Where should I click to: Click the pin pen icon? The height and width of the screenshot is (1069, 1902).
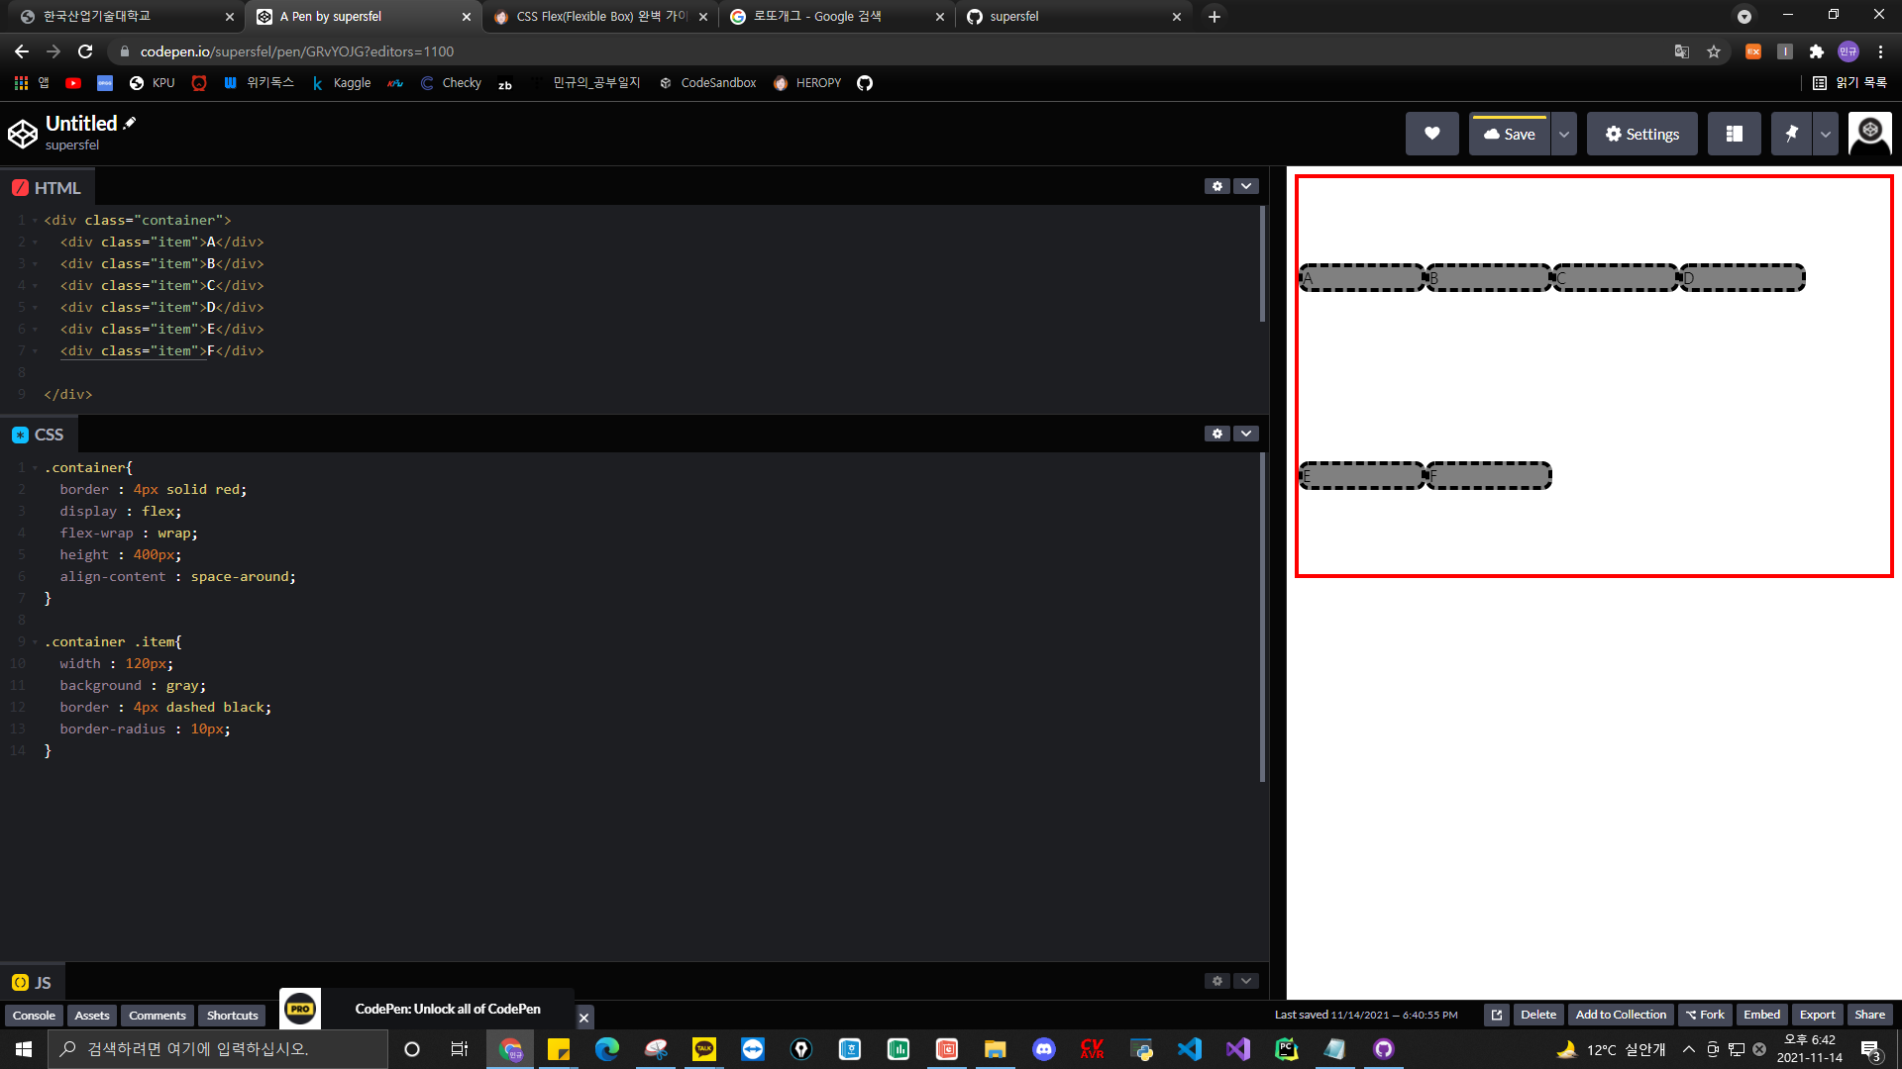tap(1791, 134)
